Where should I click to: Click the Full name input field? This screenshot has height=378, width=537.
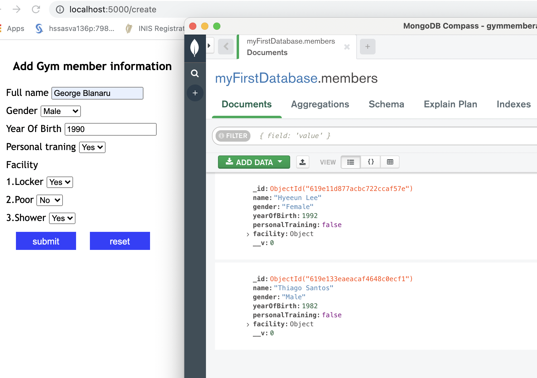[x=97, y=93]
